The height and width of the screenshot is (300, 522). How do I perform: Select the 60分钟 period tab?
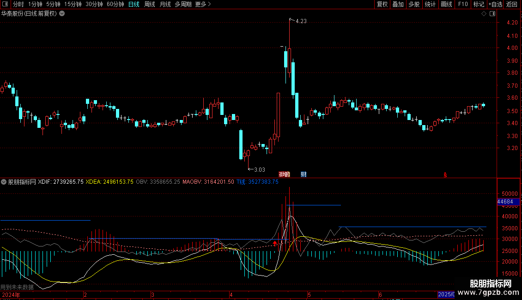(x=115, y=4)
